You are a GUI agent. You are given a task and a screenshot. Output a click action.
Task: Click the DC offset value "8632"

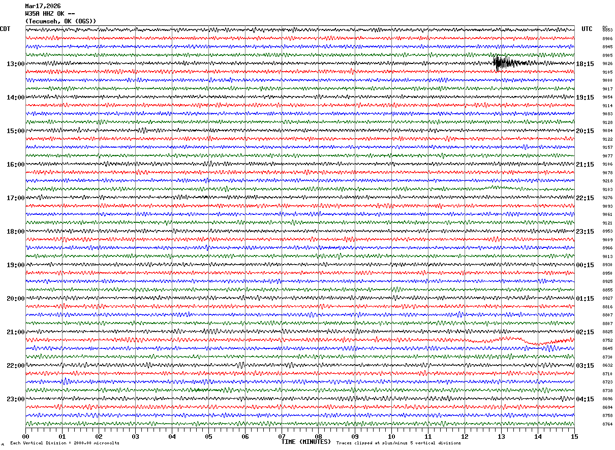pos(607,366)
